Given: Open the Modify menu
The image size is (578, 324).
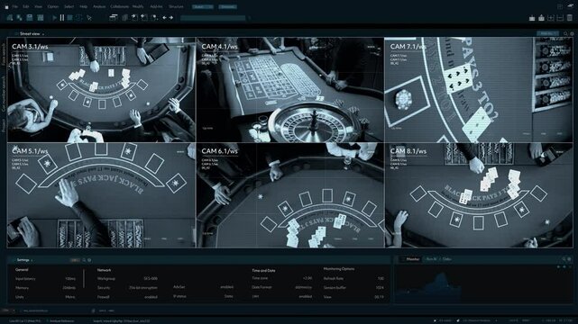Looking at the screenshot, I should coord(138,6).
